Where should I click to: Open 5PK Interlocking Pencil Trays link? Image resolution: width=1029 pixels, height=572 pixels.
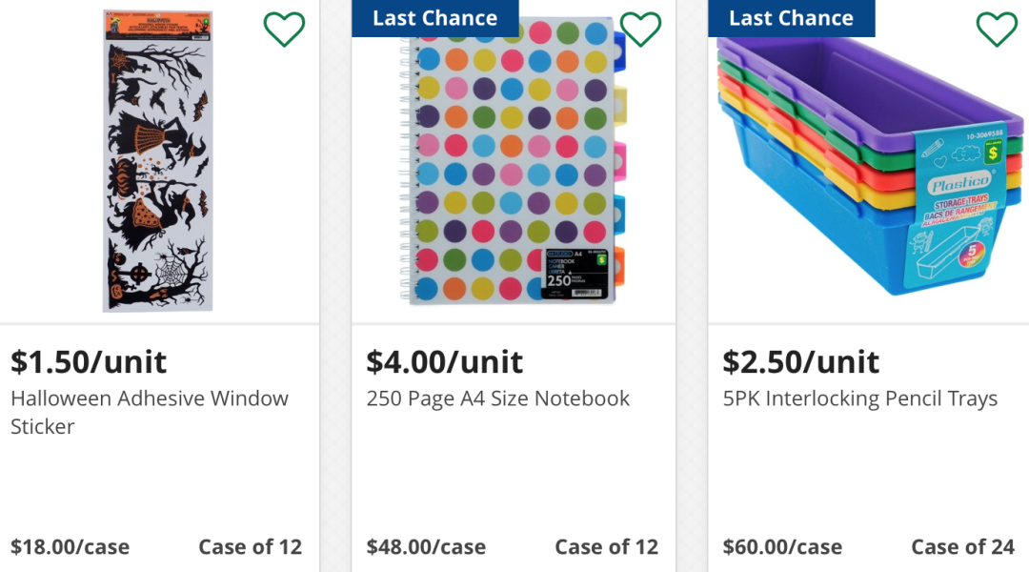[x=860, y=398]
